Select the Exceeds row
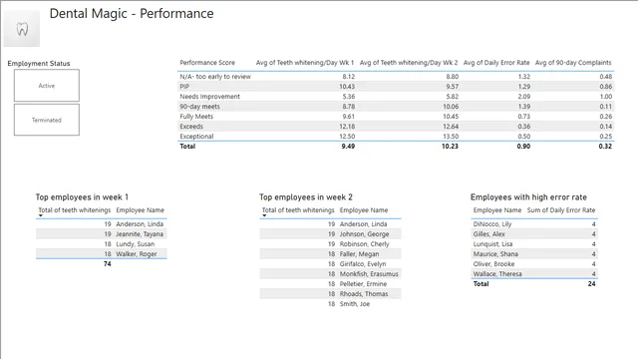The width and height of the screenshot is (638, 359). 396,127
